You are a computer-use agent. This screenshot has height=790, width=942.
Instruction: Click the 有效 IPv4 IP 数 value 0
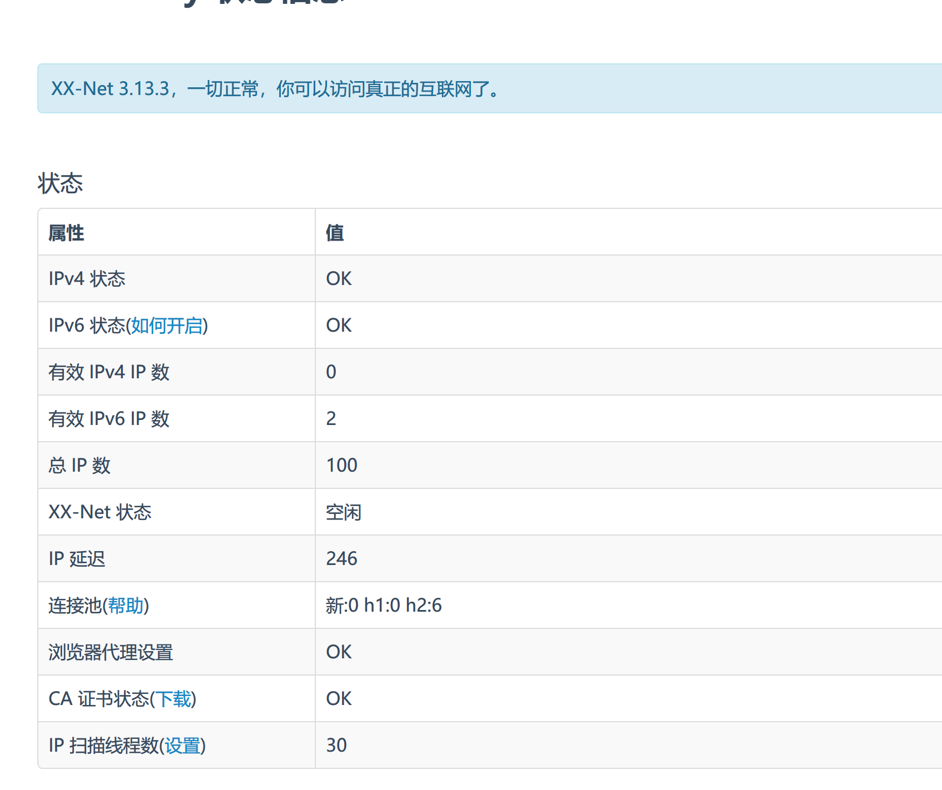(331, 372)
